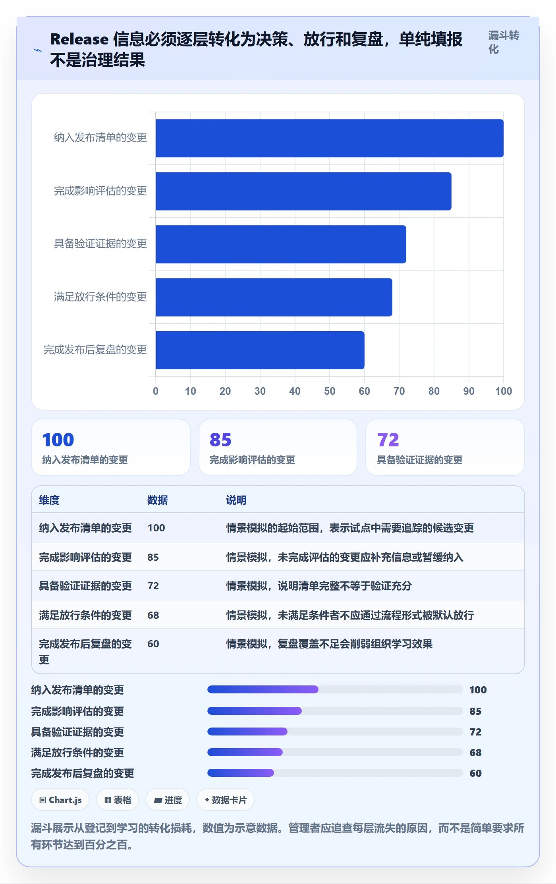Click the 完成发布后复盘的变更 chart bar
Screen dimensions: 556x884
pyautogui.click(x=260, y=350)
